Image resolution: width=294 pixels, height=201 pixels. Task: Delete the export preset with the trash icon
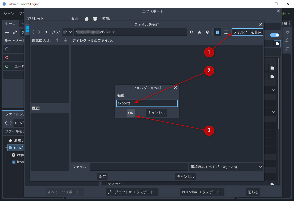coord(95,19)
